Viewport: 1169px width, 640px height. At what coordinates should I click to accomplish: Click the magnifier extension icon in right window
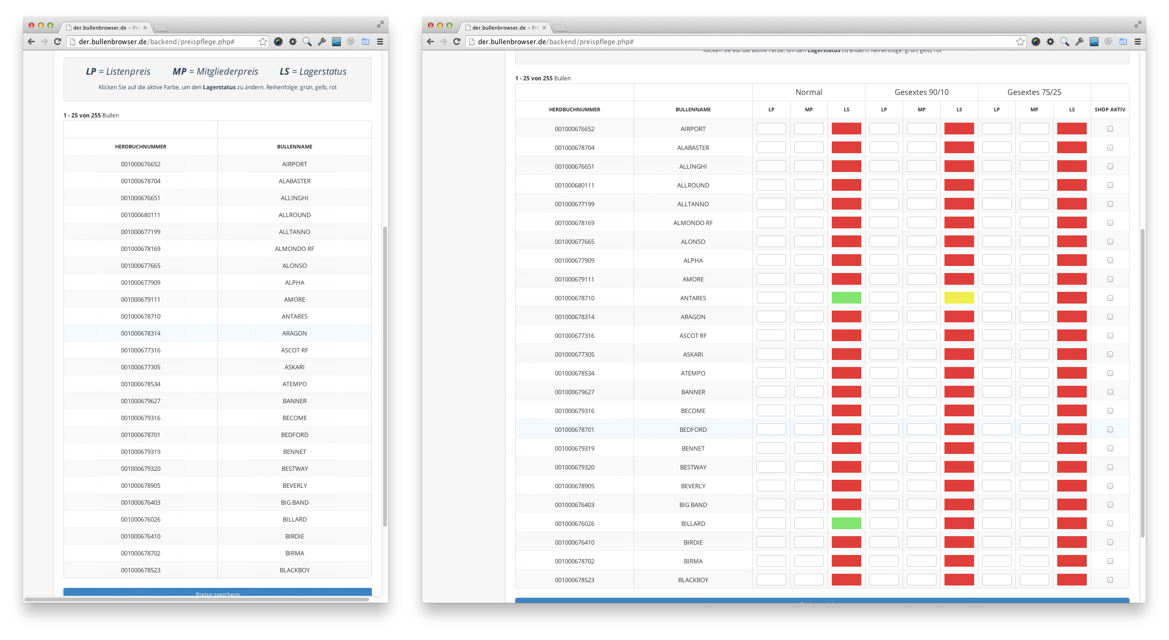coord(1065,42)
